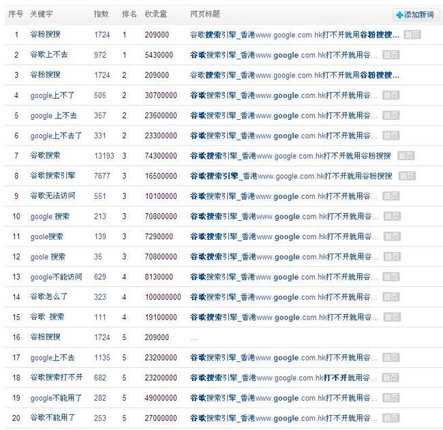The width and height of the screenshot is (443, 430).
Task: Click 首页 badge in google 搜索 row 10
Action: (392, 217)
